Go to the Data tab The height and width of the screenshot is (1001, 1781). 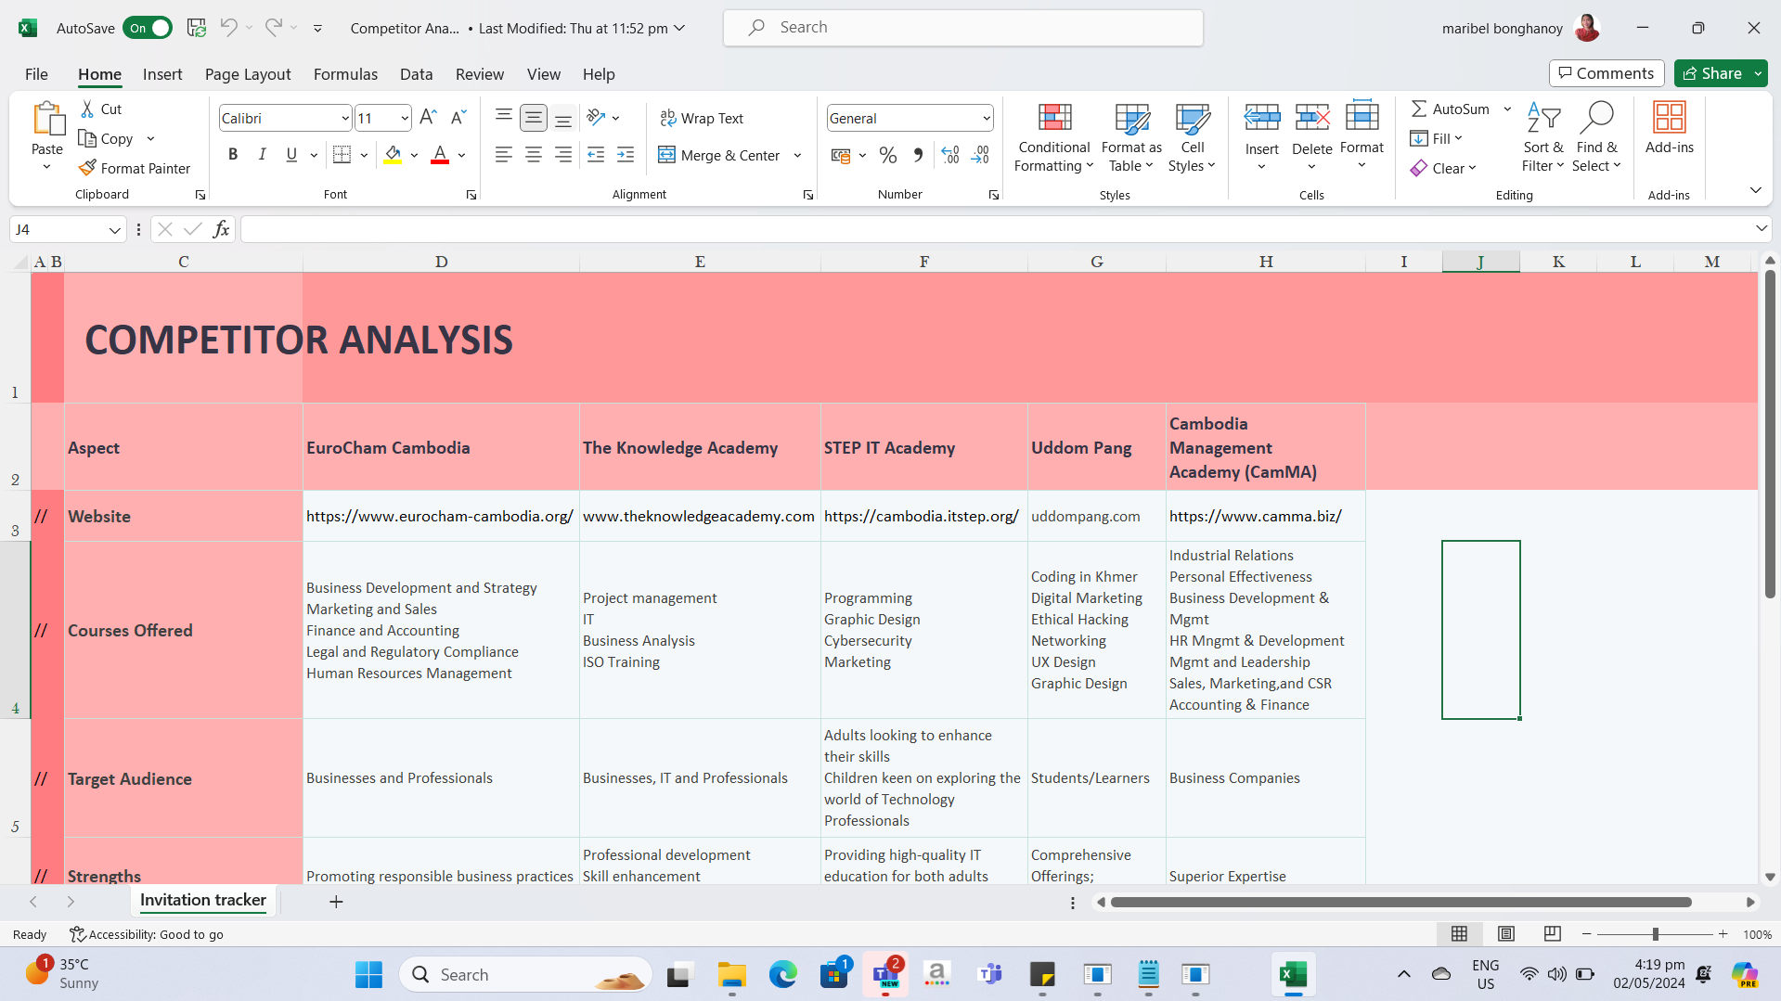pos(416,74)
